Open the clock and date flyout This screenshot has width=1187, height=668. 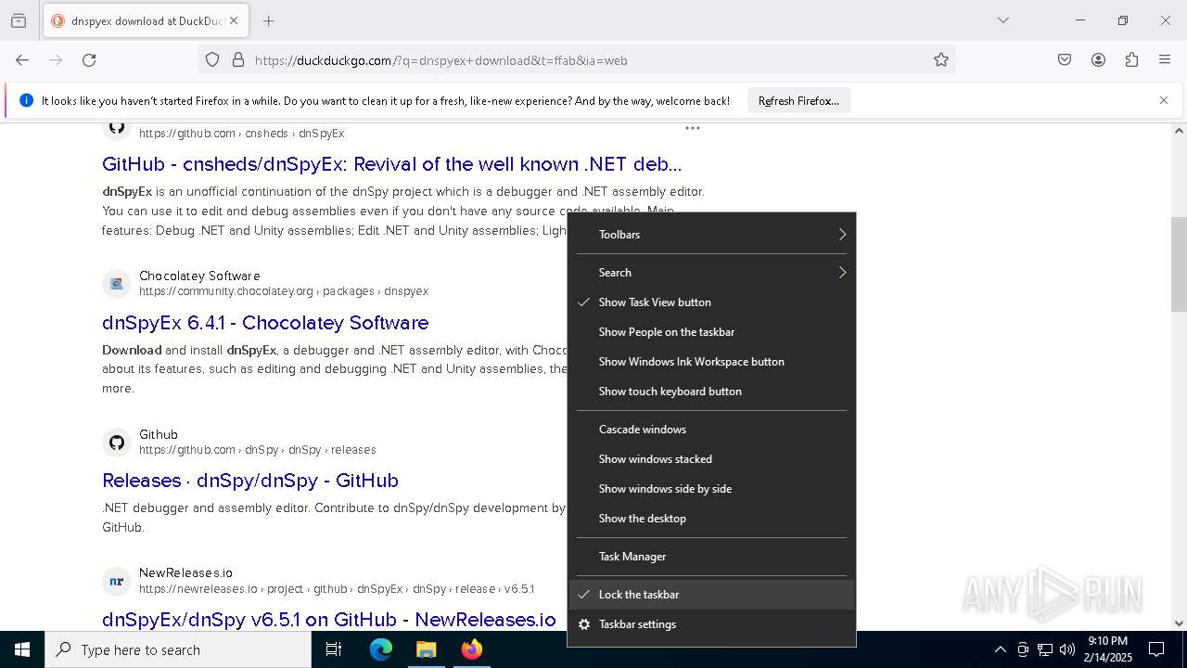click(1107, 649)
